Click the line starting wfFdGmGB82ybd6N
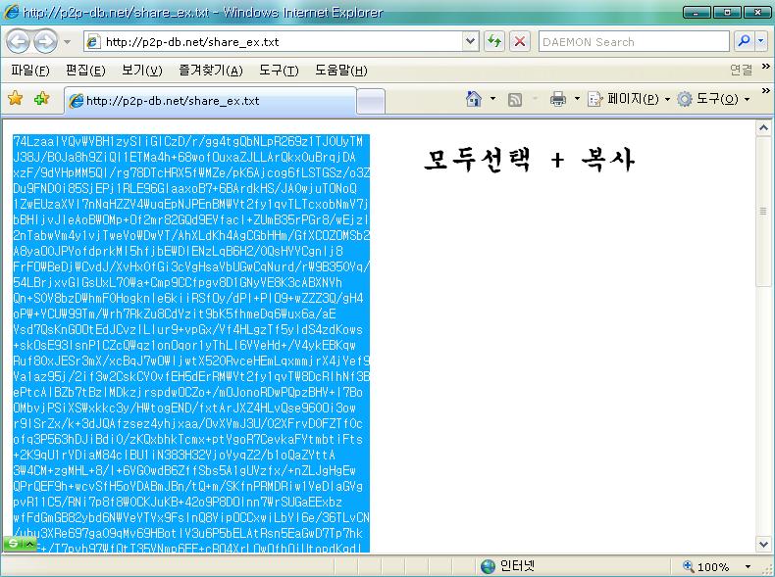The image size is (775, 577). [191, 517]
